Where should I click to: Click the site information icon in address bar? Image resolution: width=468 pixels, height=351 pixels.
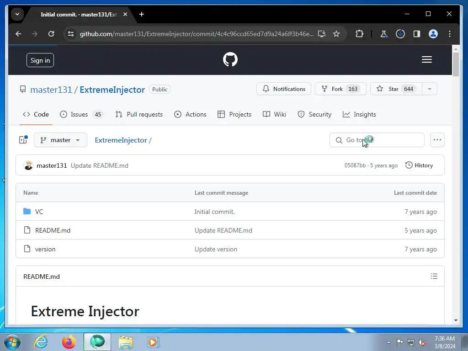(71, 34)
